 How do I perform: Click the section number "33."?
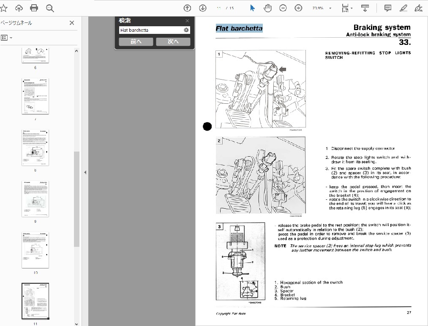(x=405, y=42)
